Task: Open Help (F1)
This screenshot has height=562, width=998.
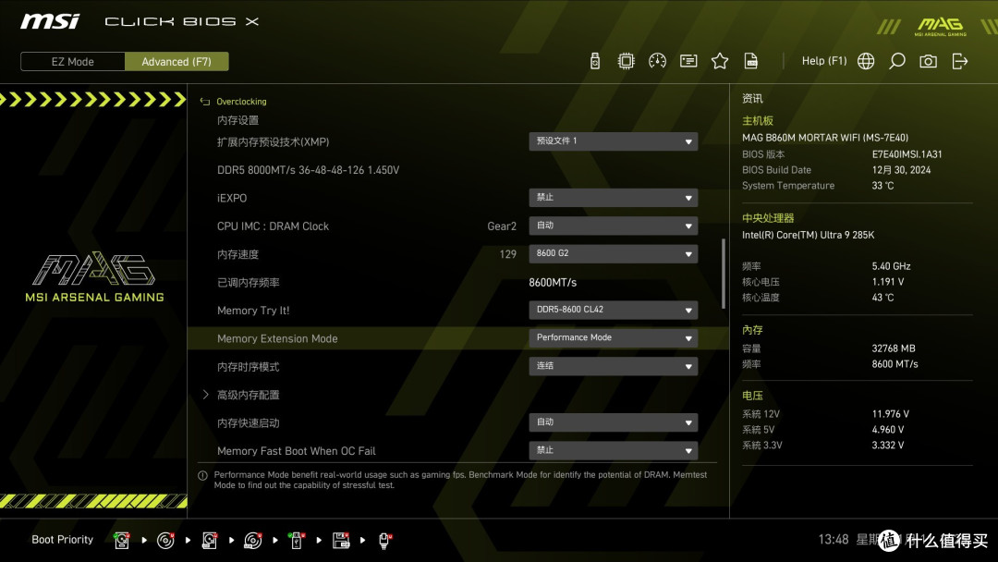Action: tap(824, 61)
